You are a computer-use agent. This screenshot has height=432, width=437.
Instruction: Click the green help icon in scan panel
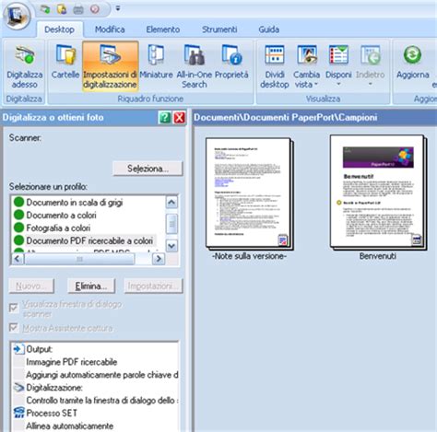[x=164, y=118]
